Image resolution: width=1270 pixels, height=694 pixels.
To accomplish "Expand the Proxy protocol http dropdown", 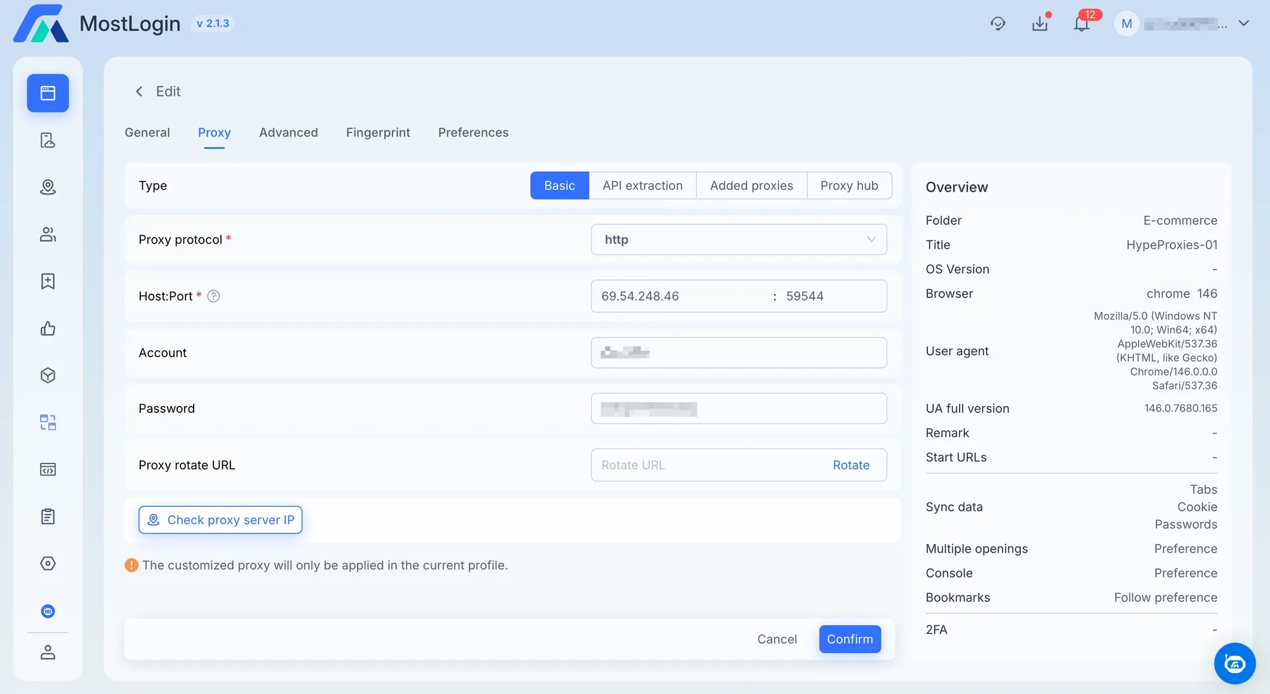I will (738, 240).
